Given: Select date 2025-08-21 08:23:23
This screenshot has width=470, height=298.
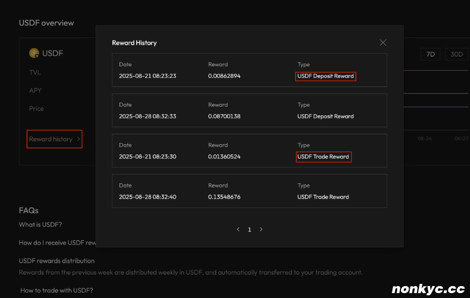Looking at the screenshot, I should (148, 76).
